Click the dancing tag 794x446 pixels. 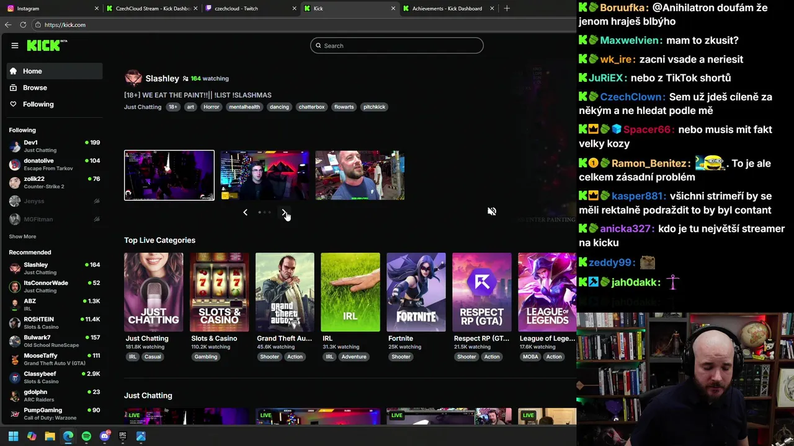point(279,107)
